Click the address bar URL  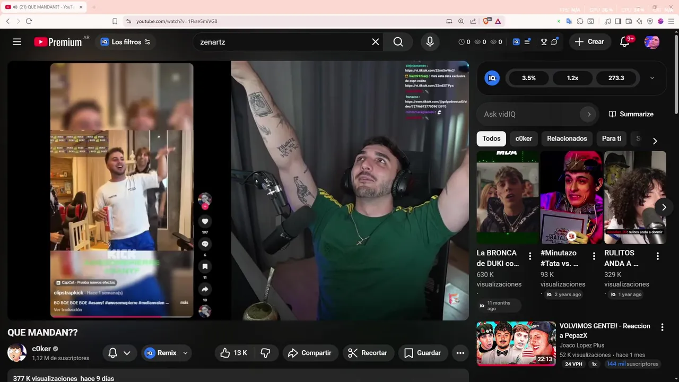coord(177,21)
